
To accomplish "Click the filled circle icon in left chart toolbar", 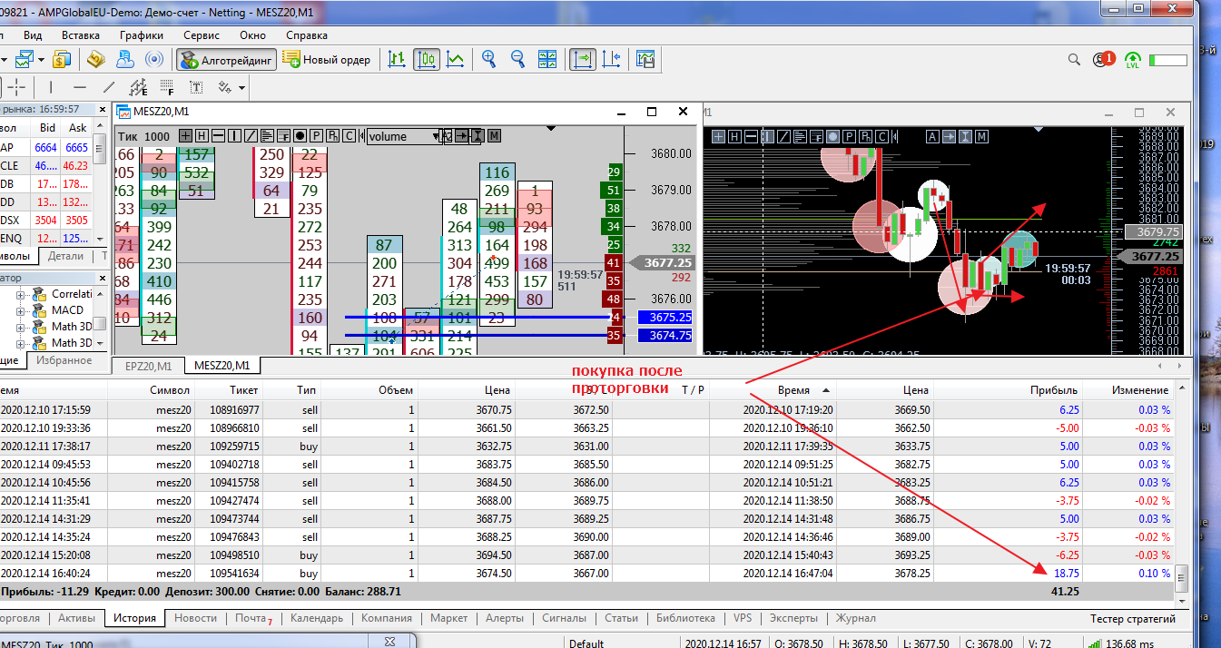I will click(x=300, y=136).
